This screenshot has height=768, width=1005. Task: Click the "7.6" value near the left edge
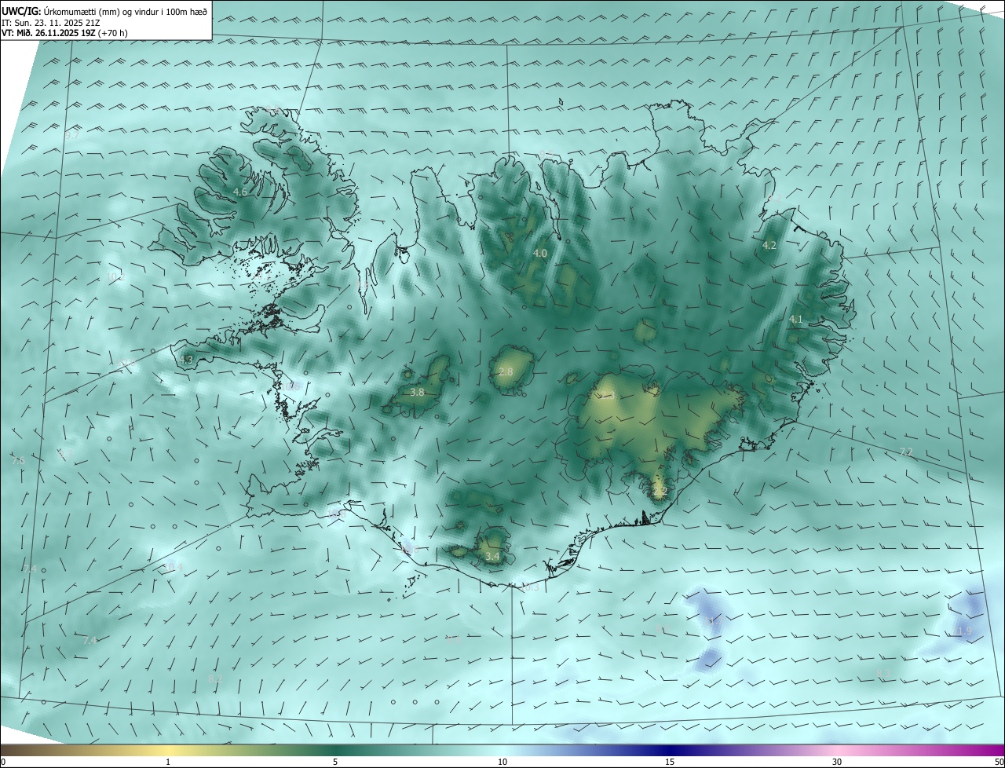pyautogui.click(x=19, y=460)
